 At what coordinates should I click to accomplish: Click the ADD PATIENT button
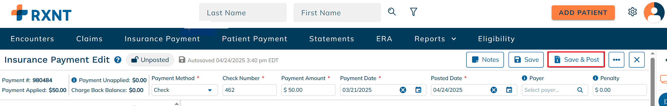point(583,13)
